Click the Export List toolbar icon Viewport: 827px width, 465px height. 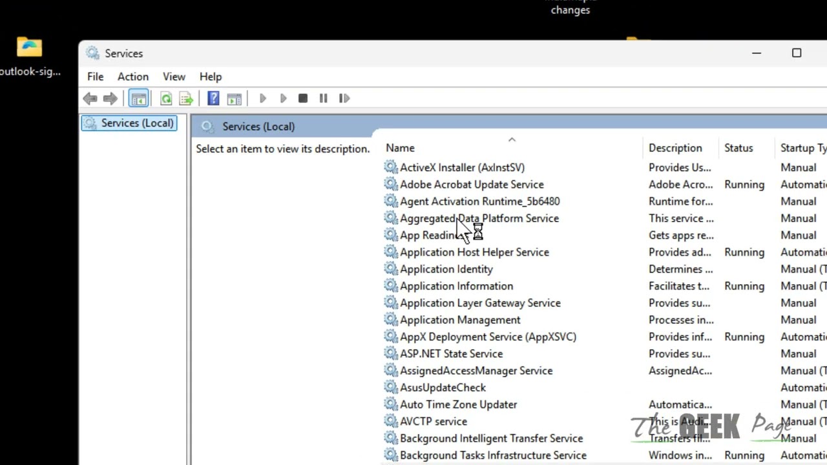[186, 98]
